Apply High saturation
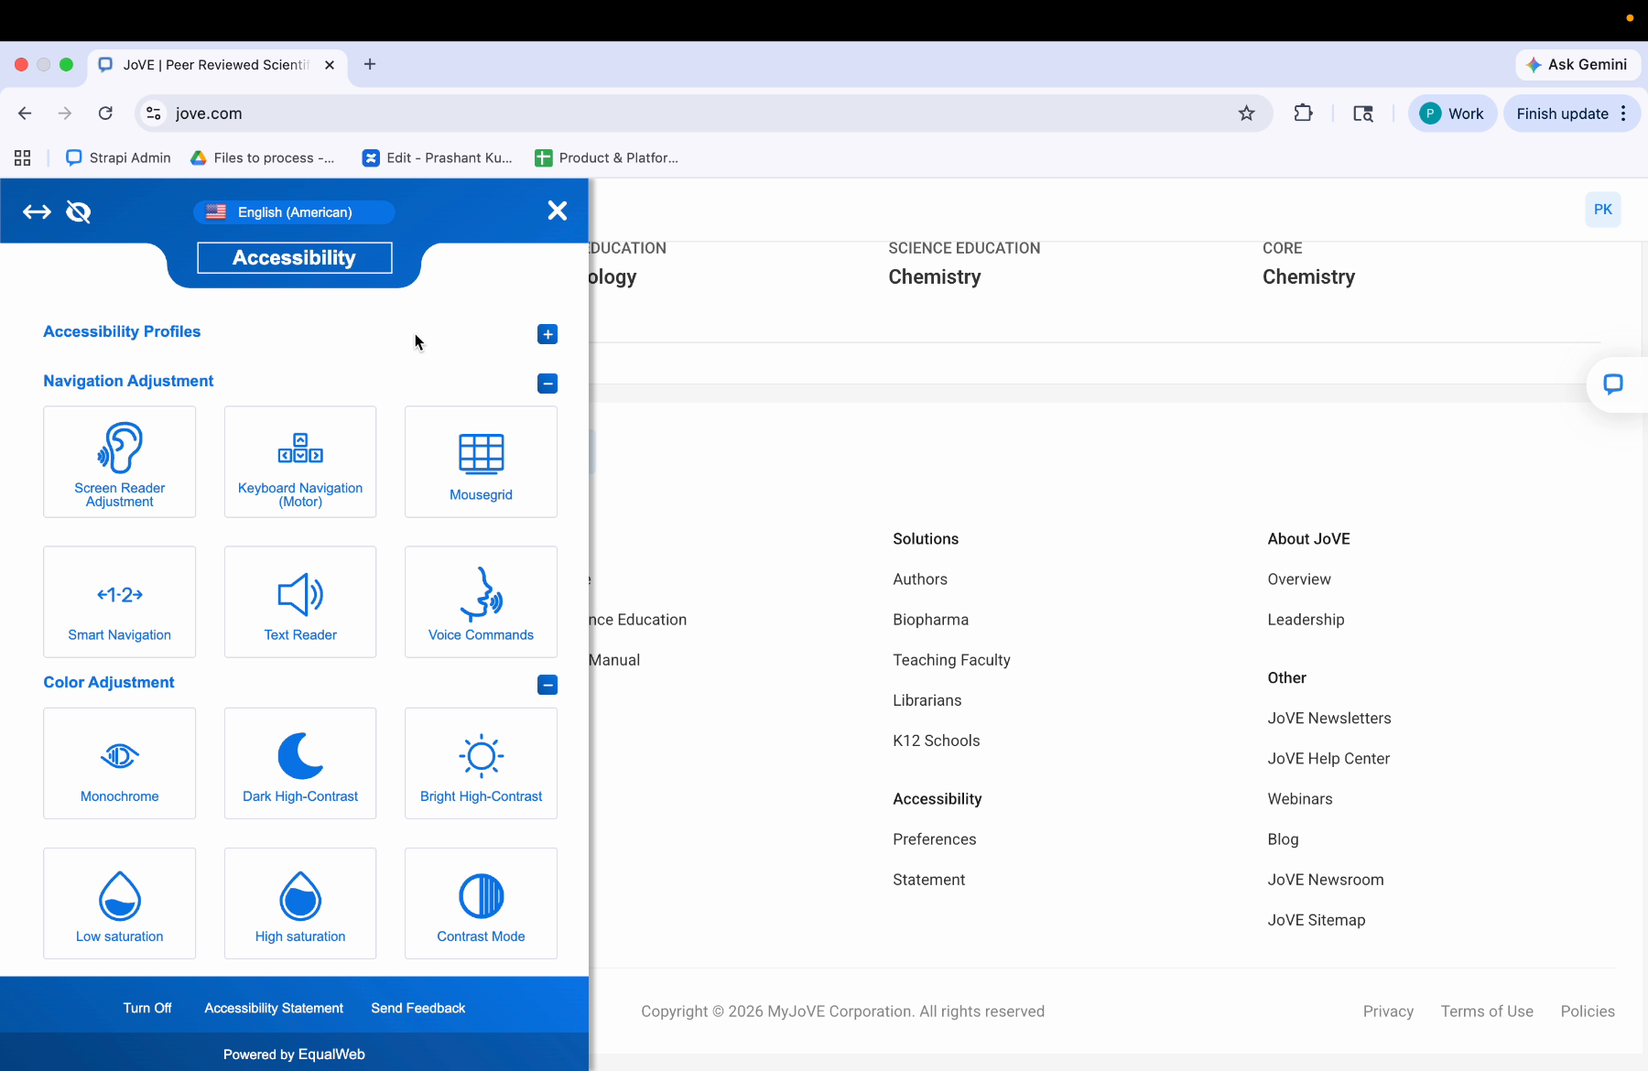 pyautogui.click(x=300, y=903)
